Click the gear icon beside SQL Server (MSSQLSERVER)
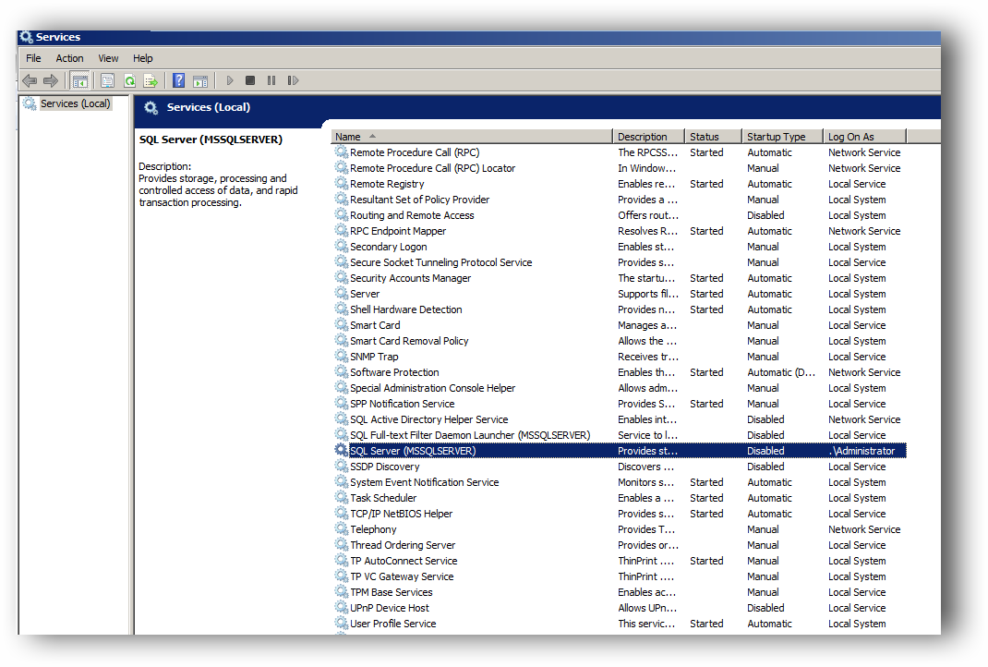Screen dimensions: 988x667 341,450
